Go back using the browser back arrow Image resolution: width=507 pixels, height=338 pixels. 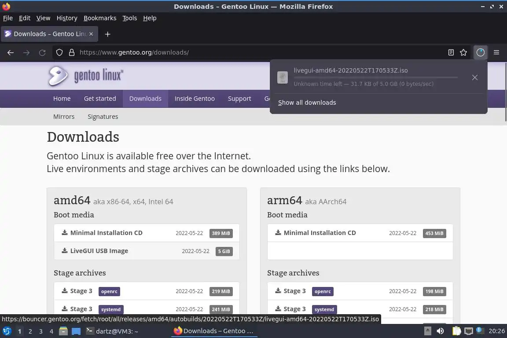point(11,52)
